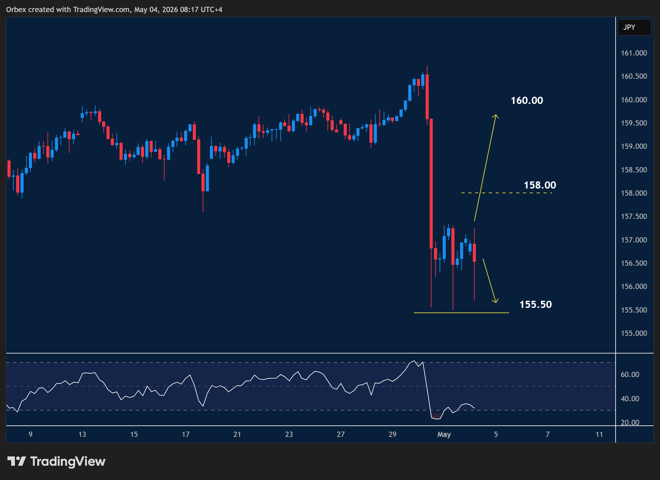The width and height of the screenshot is (660, 480).
Task: Select the 155.000 price axis label
Action: coord(634,333)
